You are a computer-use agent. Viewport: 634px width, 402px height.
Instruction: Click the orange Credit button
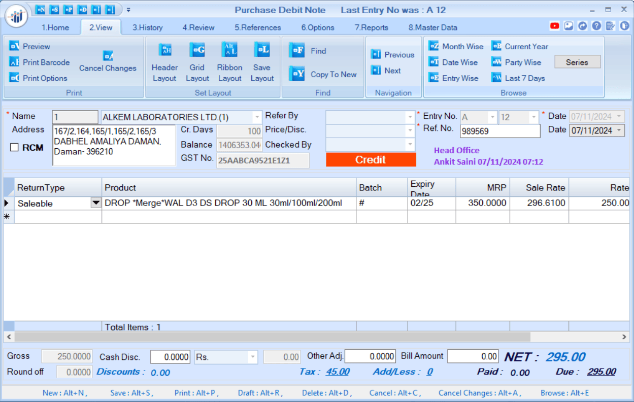point(371,160)
